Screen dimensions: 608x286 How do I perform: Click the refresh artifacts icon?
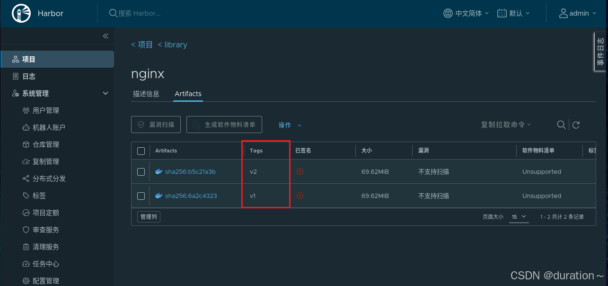(576, 125)
